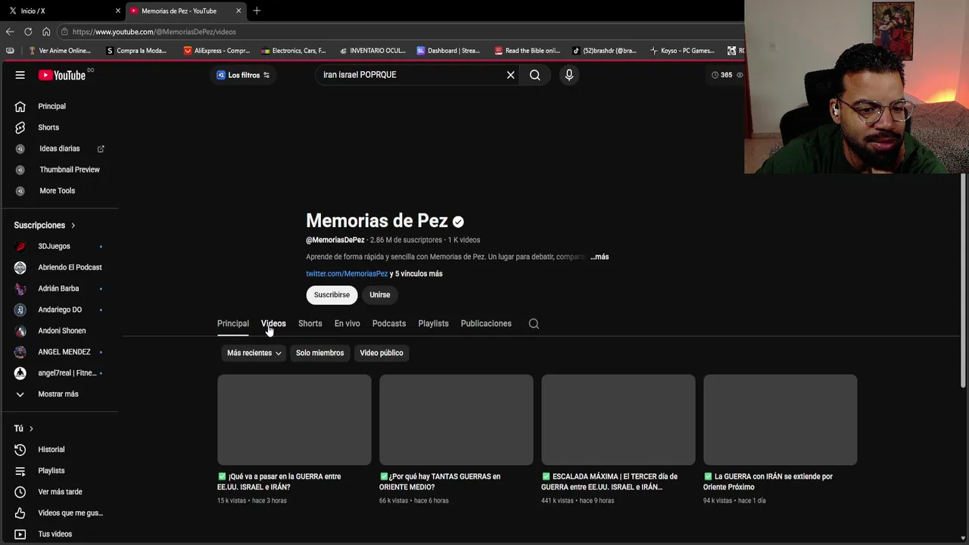Clear the search box with X
The image size is (969, 545).
coord(510,75)
